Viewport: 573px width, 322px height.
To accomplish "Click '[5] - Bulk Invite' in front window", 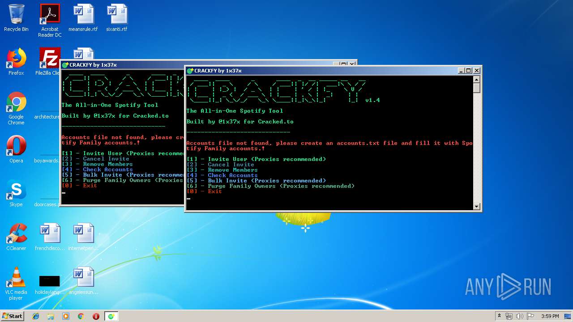I will point(256,181).
